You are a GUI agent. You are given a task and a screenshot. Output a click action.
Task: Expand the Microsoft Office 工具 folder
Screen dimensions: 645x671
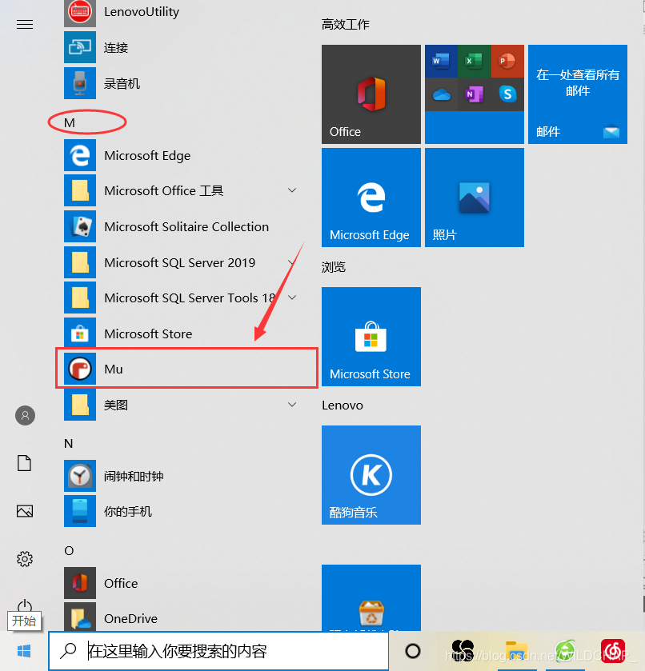(x=292, y=190)
